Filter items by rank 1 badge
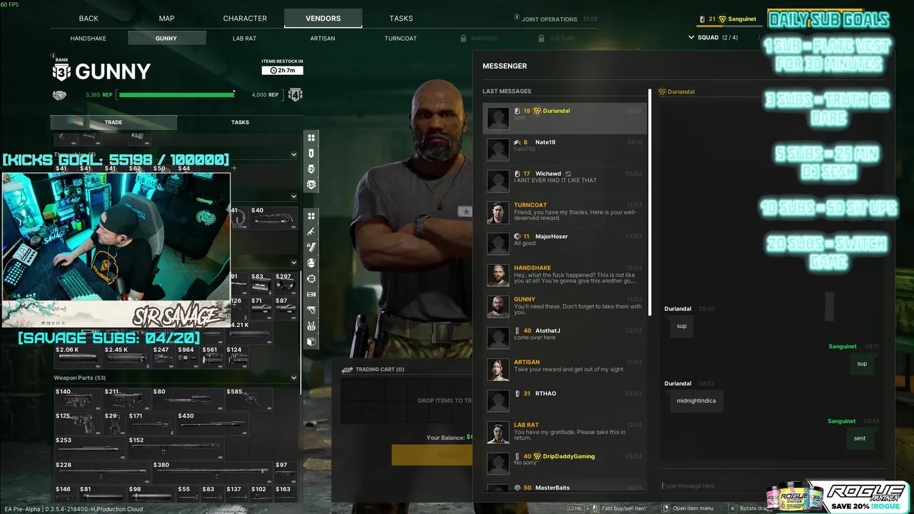The height and width of the screenshot is (514, 914). click(311, 153)
